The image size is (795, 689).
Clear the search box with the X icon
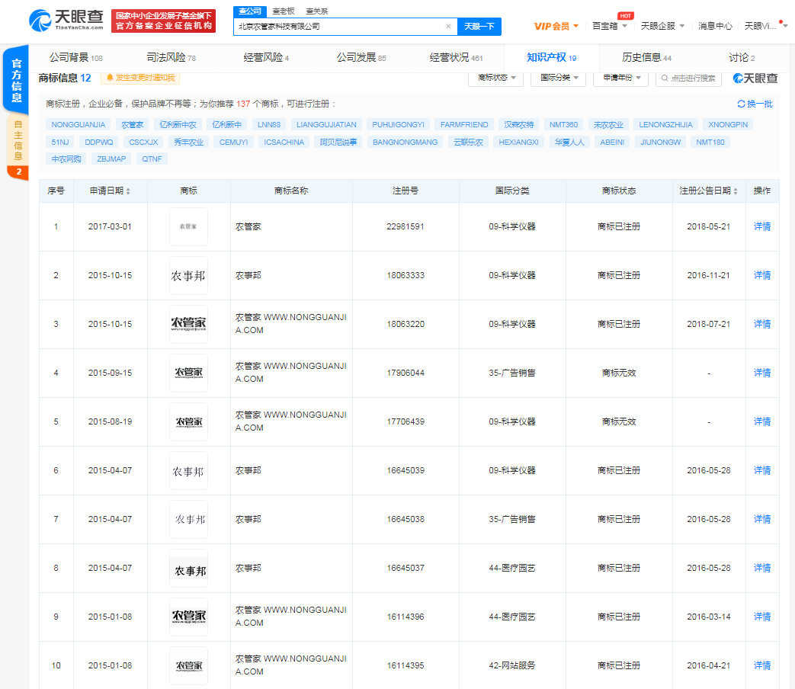click(448, 27)
